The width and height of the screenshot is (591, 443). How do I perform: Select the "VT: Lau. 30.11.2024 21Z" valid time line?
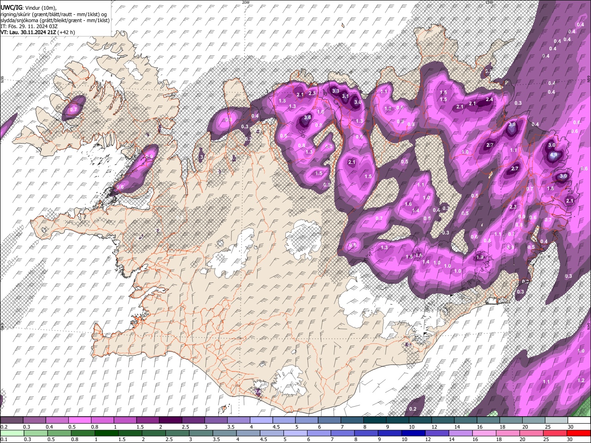38,32
